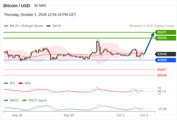Click the 'RSI' legend label
Image resolution: width=177 pixels, height=120 pixels.
click(x=12, y=83)
